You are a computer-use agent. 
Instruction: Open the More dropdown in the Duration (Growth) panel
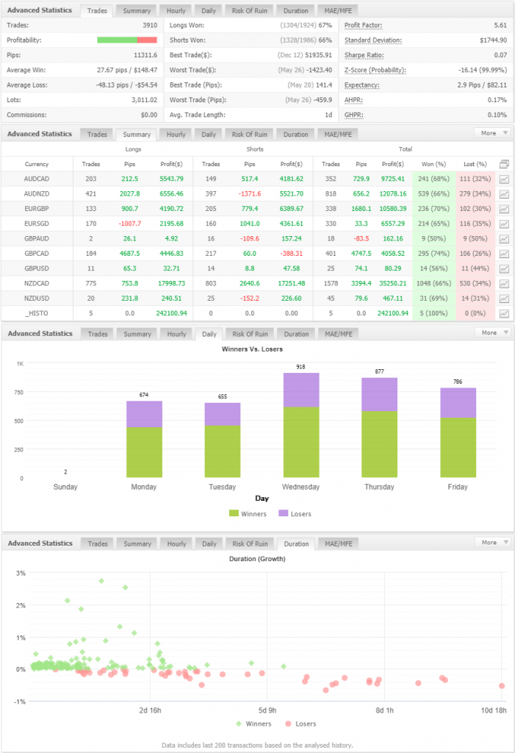pyautogui.click(x=493, y=542)
